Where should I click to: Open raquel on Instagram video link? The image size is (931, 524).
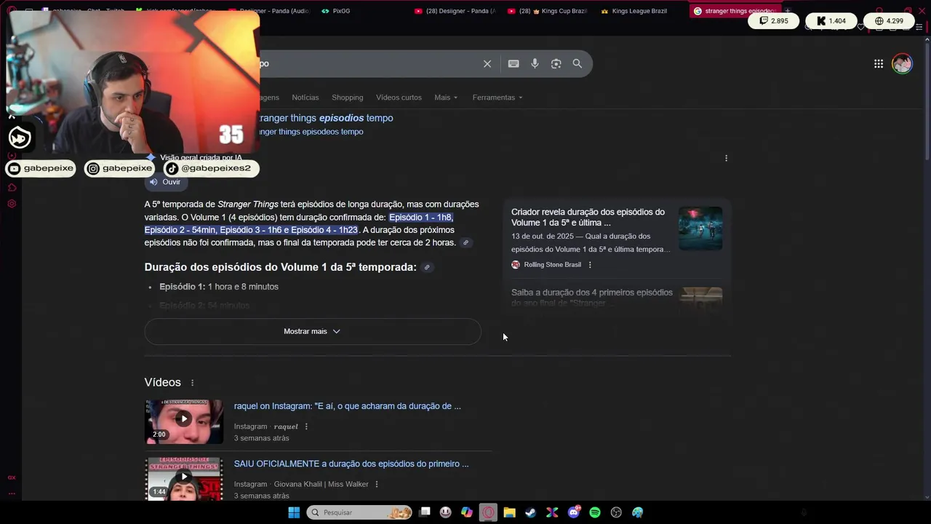[347, 406]
